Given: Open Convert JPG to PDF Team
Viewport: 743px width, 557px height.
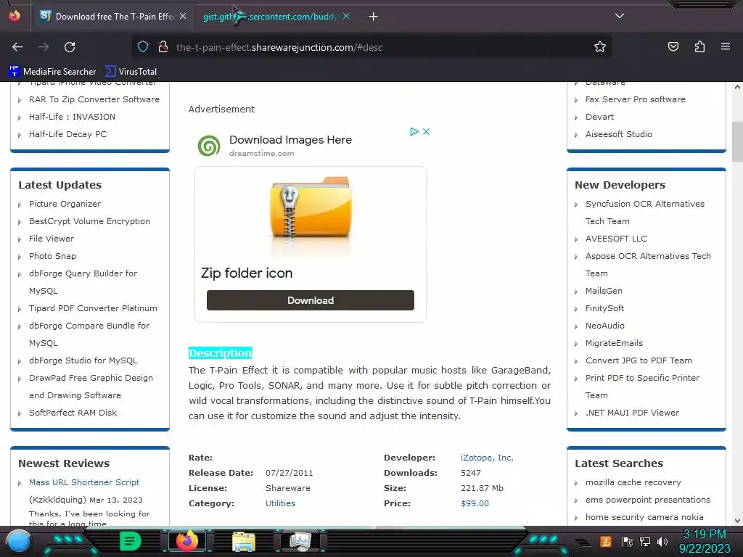Looking at the screenshot, I should coord(639,360).
